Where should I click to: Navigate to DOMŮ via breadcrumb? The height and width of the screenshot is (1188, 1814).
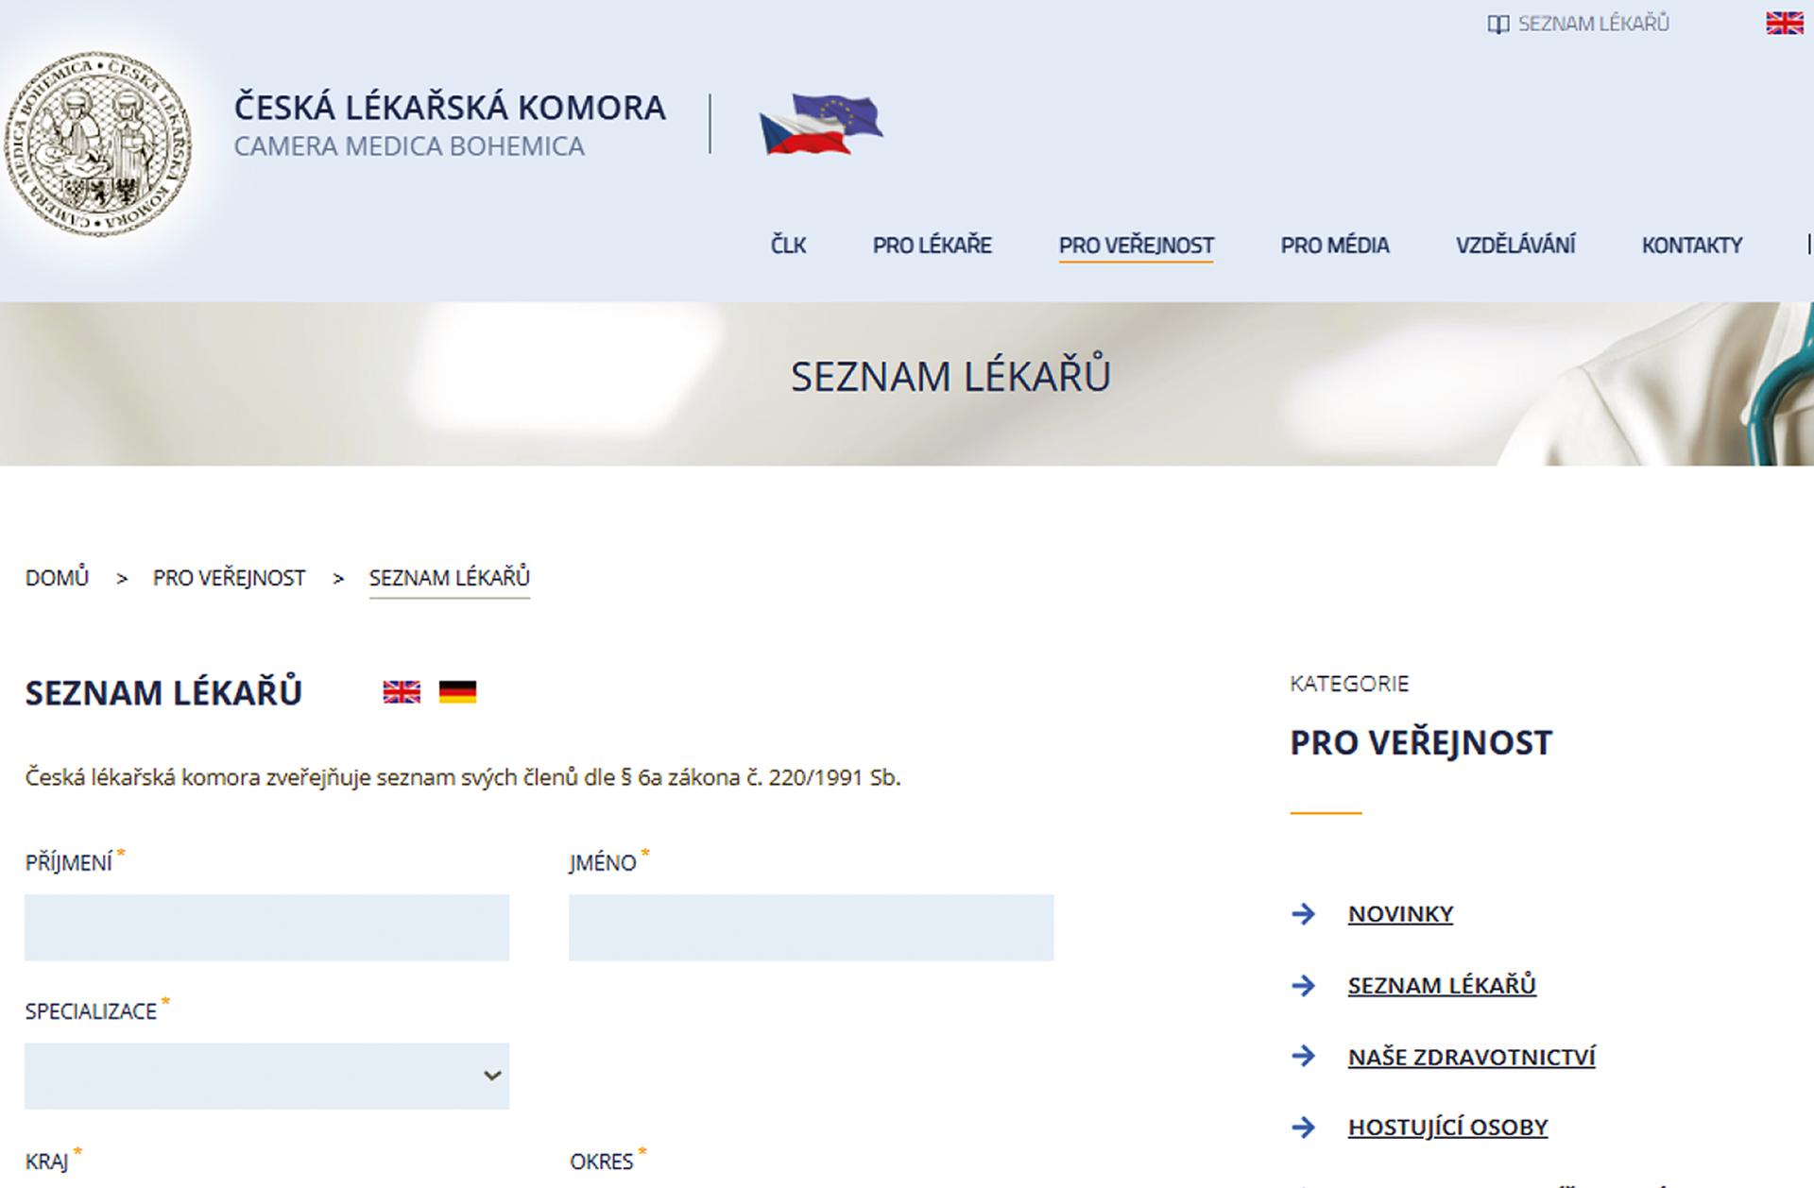pos(59,577)
